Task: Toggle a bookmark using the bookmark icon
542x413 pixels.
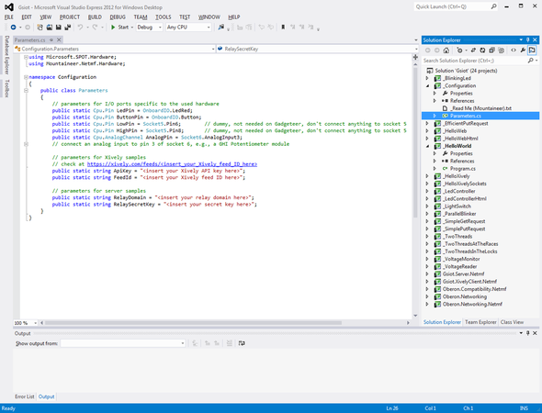Action: (x=283, y=28)
